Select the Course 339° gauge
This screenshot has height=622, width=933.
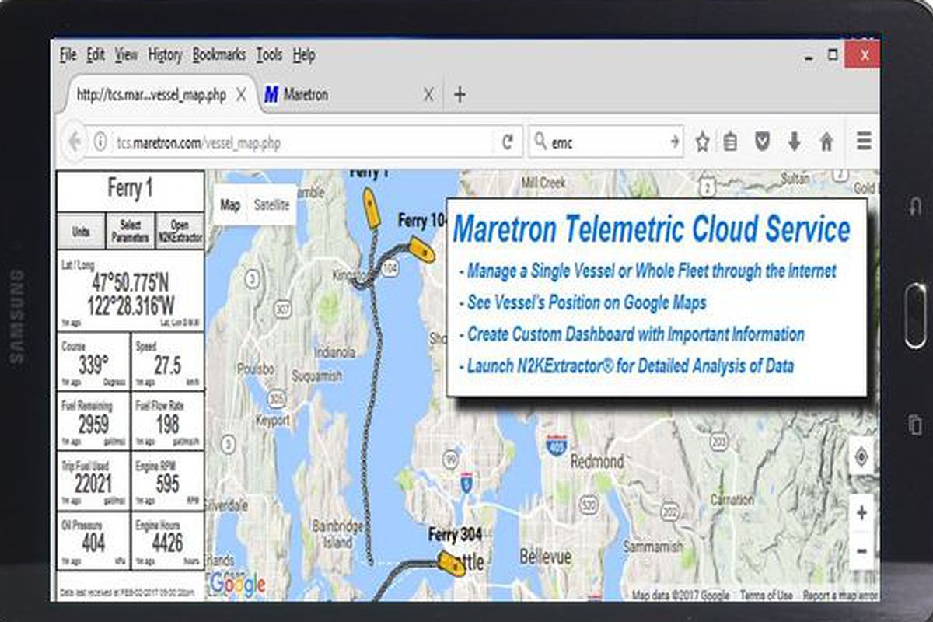(x=93, y=361)
